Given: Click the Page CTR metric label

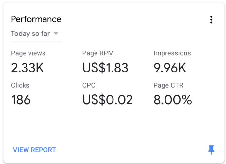Looking at the screenshot, I should 168,85.
